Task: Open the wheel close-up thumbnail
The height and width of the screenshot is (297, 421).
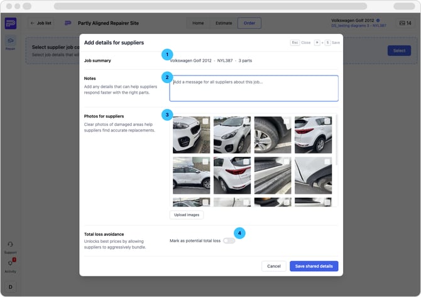Action: [x=273, y=135]
